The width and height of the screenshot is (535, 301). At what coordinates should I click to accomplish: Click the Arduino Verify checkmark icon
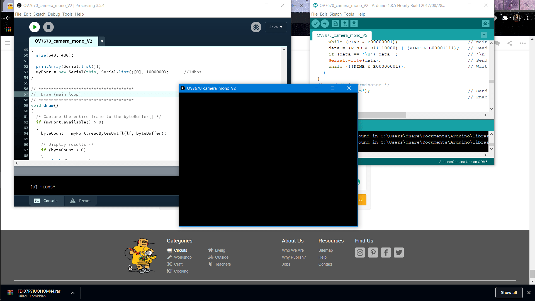pyautogui.click(x=315, y=24)
